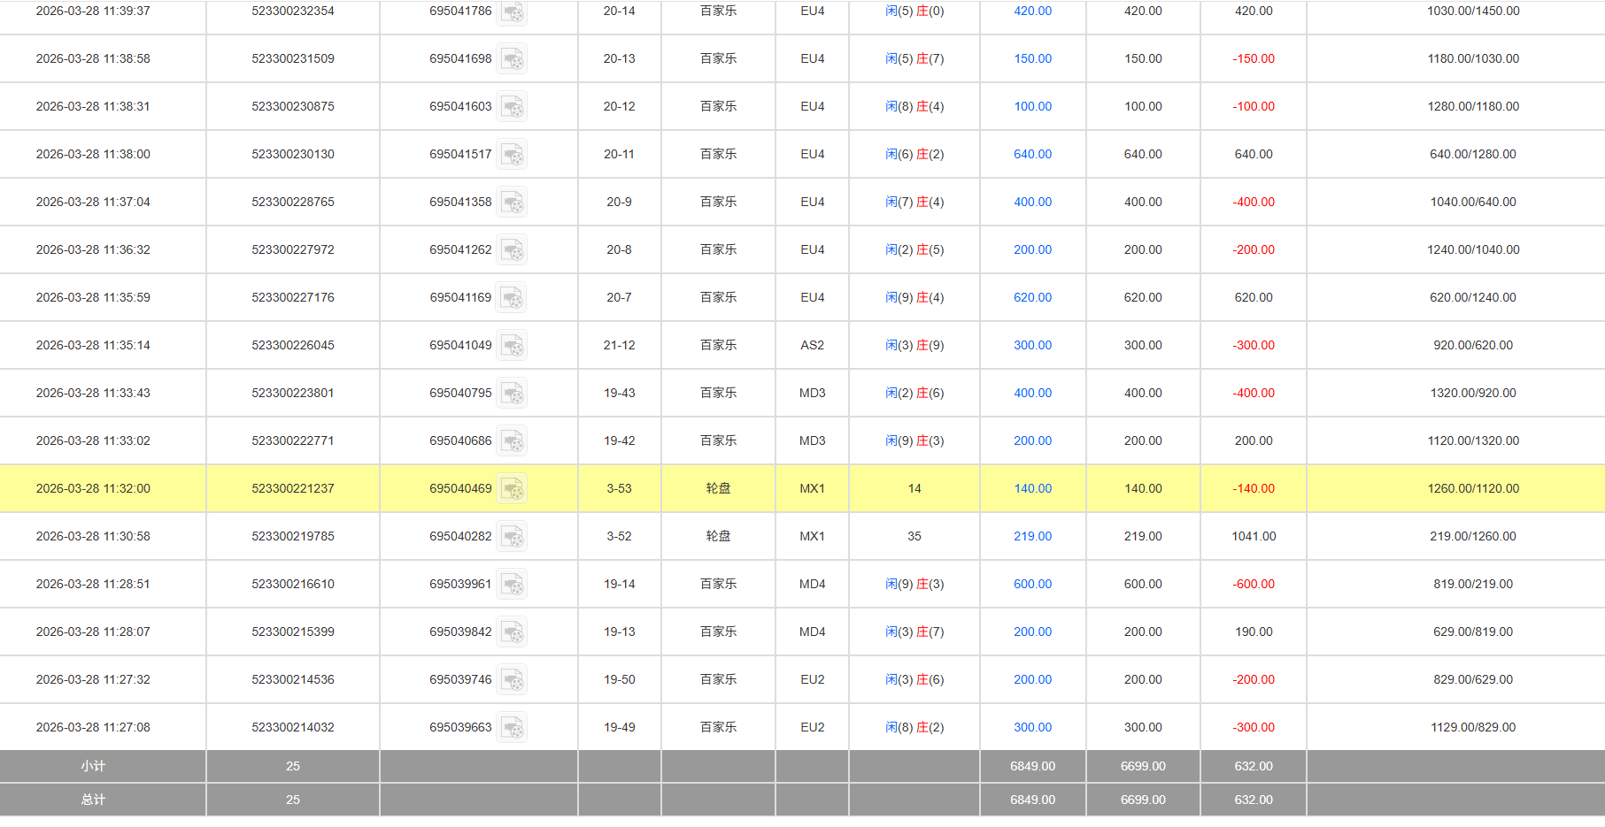Open the 600.00 bet amount link
The image size is (1605, 827).
pyautogui.click(x=1032, y=584)
